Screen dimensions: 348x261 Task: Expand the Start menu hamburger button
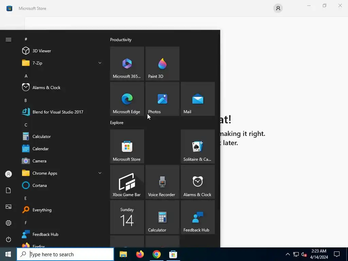tap(8, 39)
